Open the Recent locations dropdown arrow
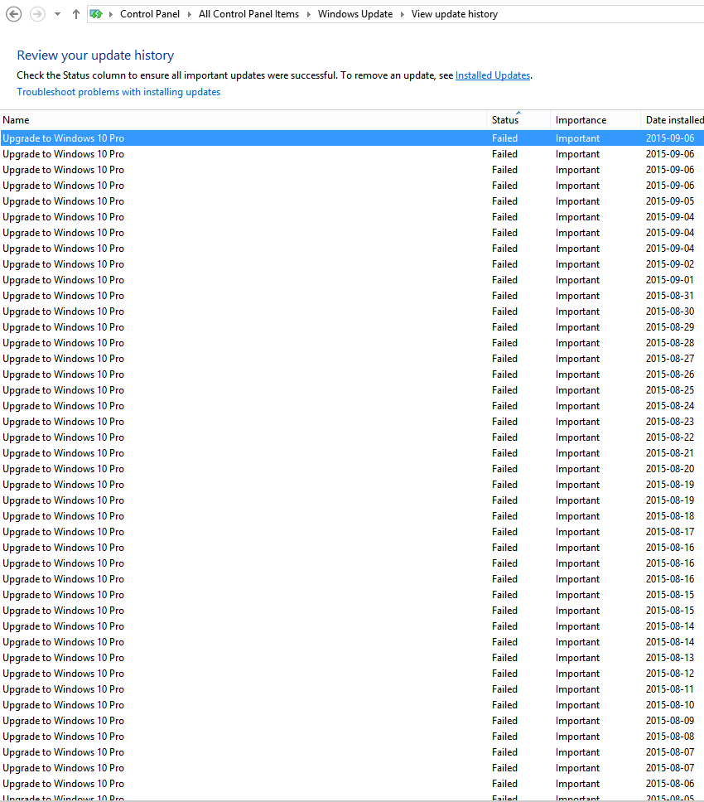Viewport: 704px width, 802px height. click(x=58, y=14)
